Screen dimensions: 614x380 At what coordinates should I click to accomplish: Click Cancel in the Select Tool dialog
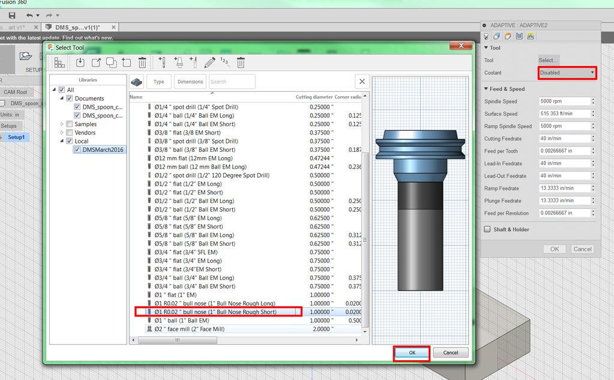point(450,353)
